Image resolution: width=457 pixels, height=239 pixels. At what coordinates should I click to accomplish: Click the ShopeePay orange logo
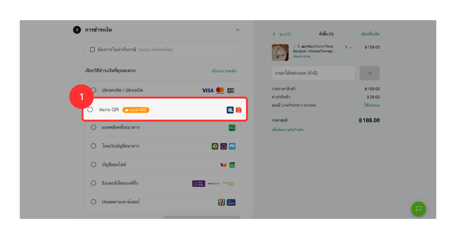coord(238,110)
